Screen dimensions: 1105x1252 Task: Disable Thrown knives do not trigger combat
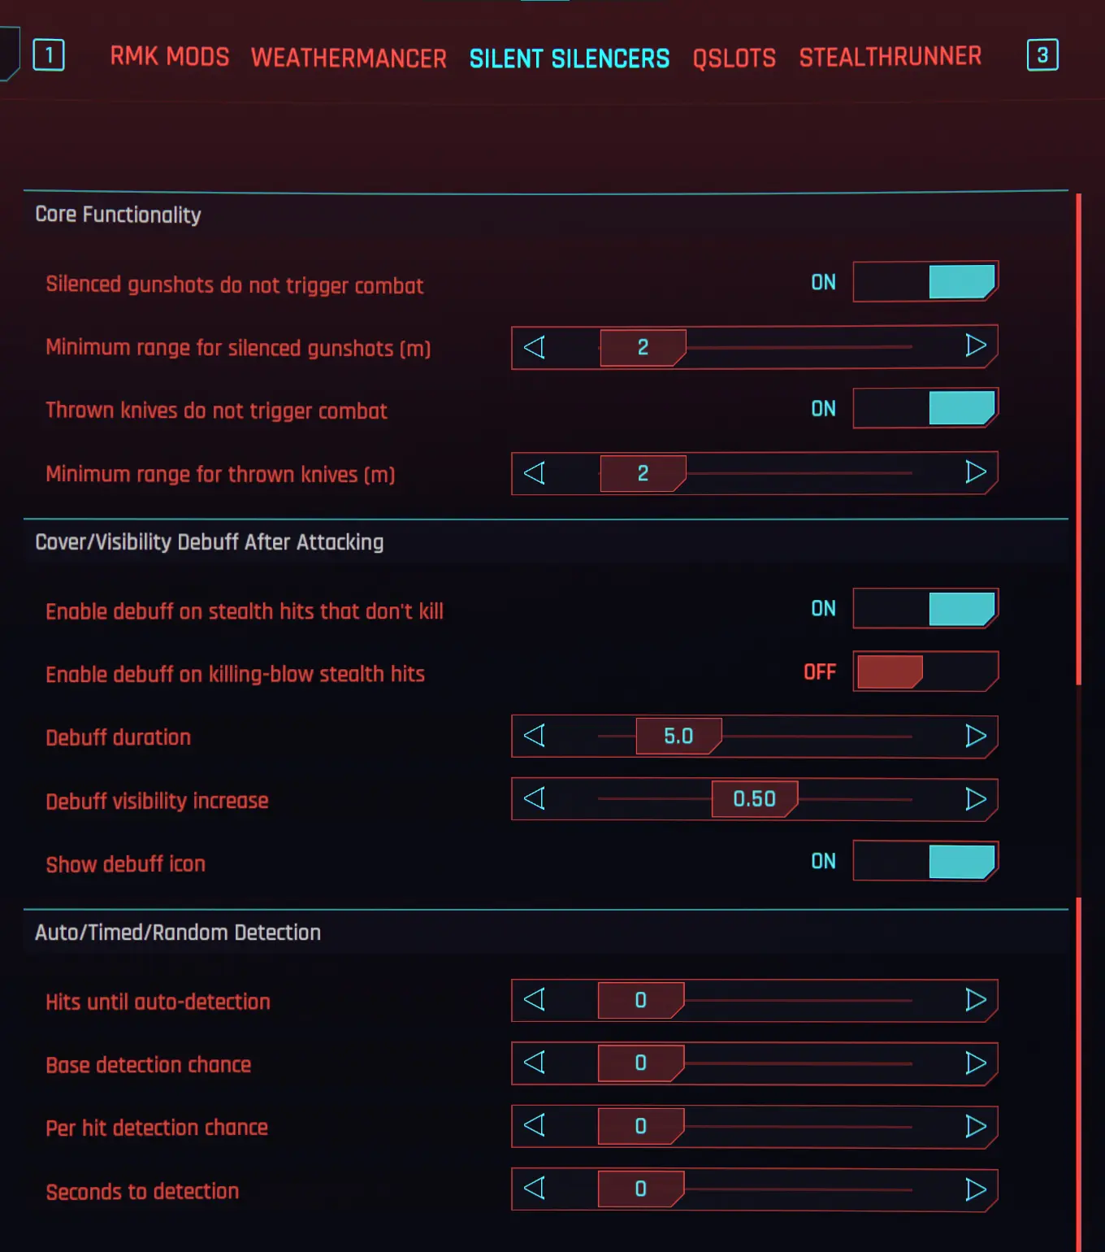coord(925,408)
